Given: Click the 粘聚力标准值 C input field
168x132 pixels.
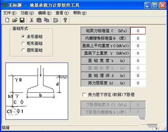Looking at the screenshot, I should click(138, 31).
